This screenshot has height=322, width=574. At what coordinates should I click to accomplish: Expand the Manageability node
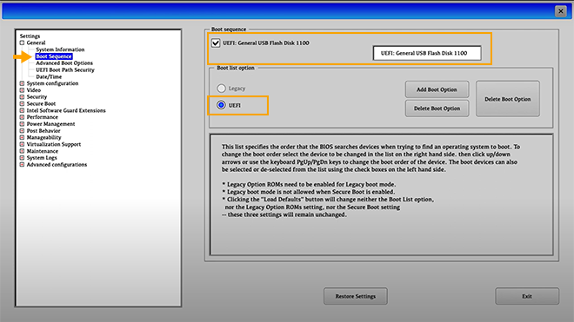pos(22,137)
